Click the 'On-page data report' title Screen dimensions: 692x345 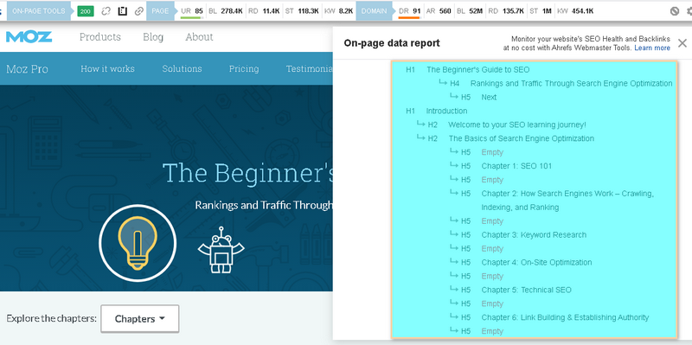coord(392,43)
